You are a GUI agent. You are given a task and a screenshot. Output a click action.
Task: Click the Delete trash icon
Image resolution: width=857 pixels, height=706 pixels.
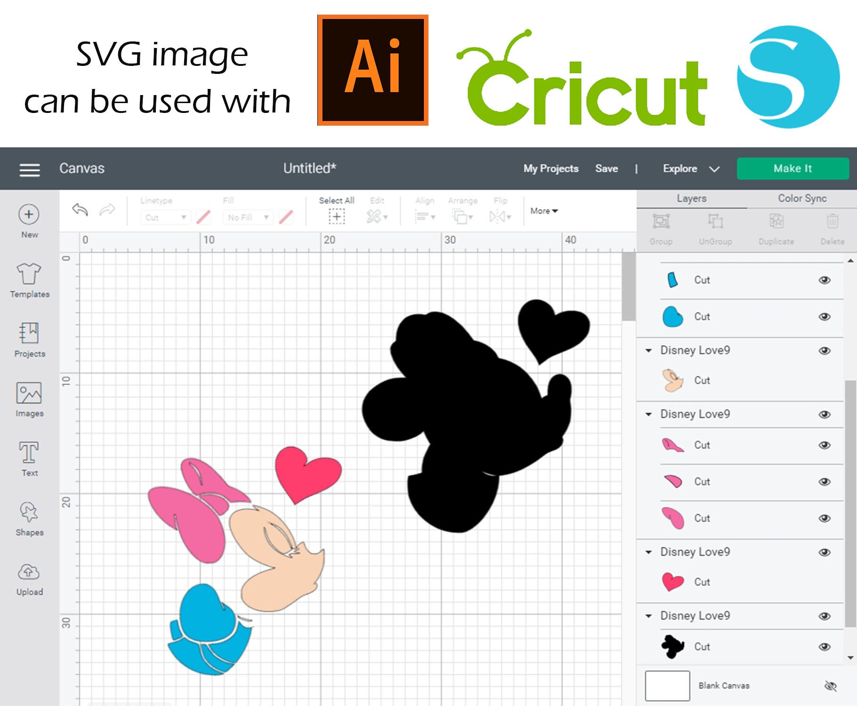pos(832,221)
